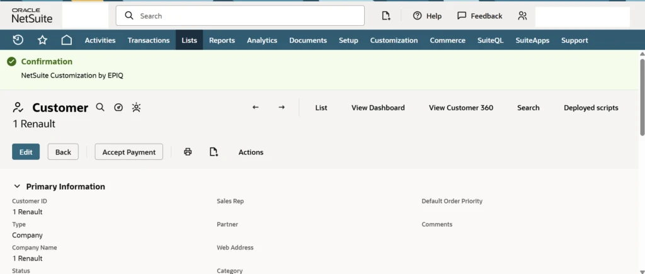Click the dashboard gauge icon beside Customer
This screenshot has width=645, height=274.
[x=118, y=107]
